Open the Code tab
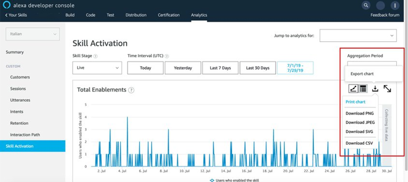This screenshot has width=408, height=182. [x=91, y=15]
